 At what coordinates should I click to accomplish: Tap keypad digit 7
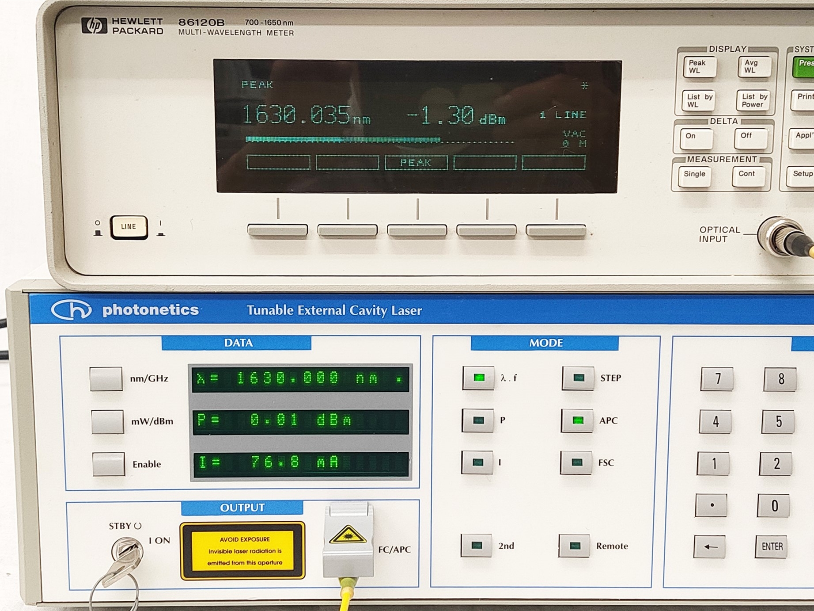coord(717,379)
